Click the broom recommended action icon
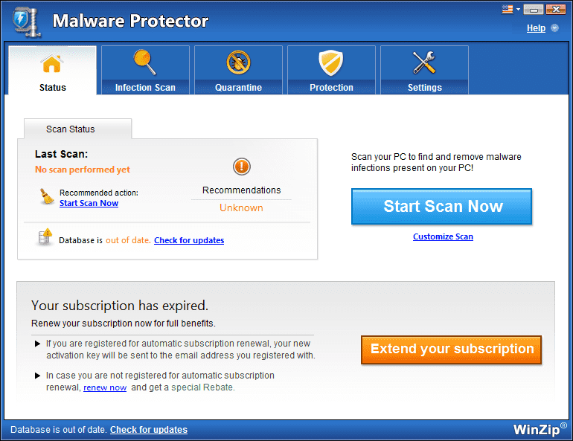Image resolution: width=573 pixels, height=441 pixels. tap(46, 196)
